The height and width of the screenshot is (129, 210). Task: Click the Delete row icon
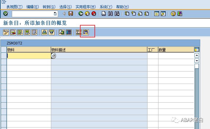click(13, 32)
